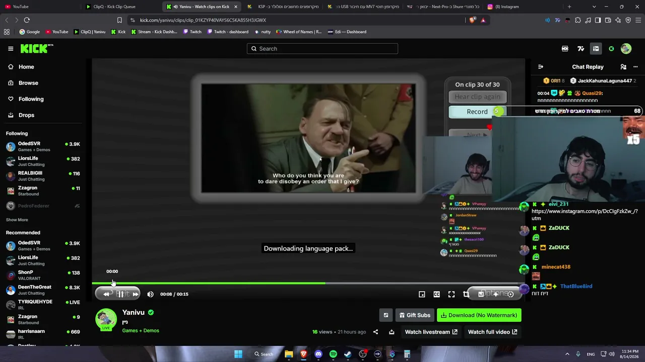Click Download (No Watermark) button

point(479,315)
